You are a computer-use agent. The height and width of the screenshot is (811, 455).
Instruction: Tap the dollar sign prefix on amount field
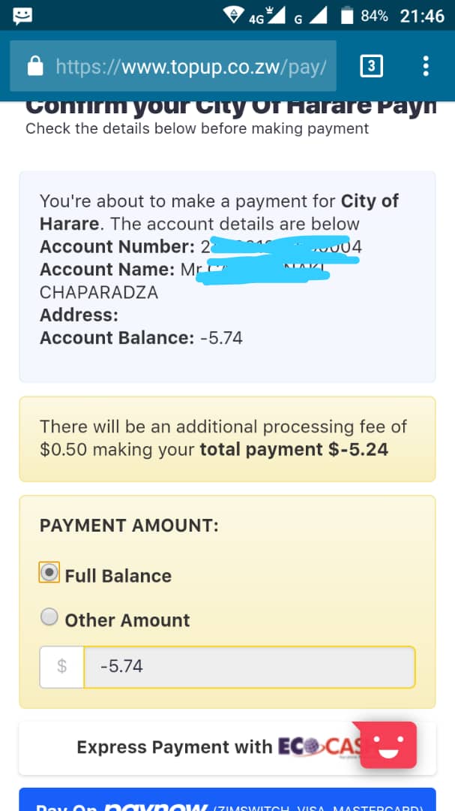point(61,667)
